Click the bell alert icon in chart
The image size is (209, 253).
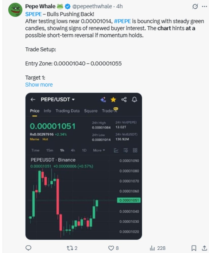click(134, 99)
